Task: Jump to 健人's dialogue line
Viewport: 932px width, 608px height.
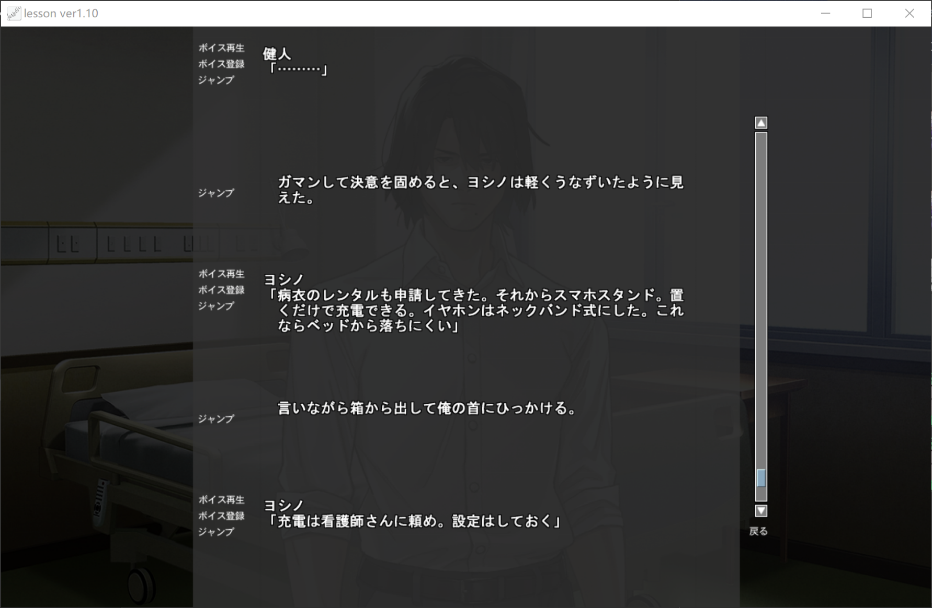Action: tap(216, 80)
